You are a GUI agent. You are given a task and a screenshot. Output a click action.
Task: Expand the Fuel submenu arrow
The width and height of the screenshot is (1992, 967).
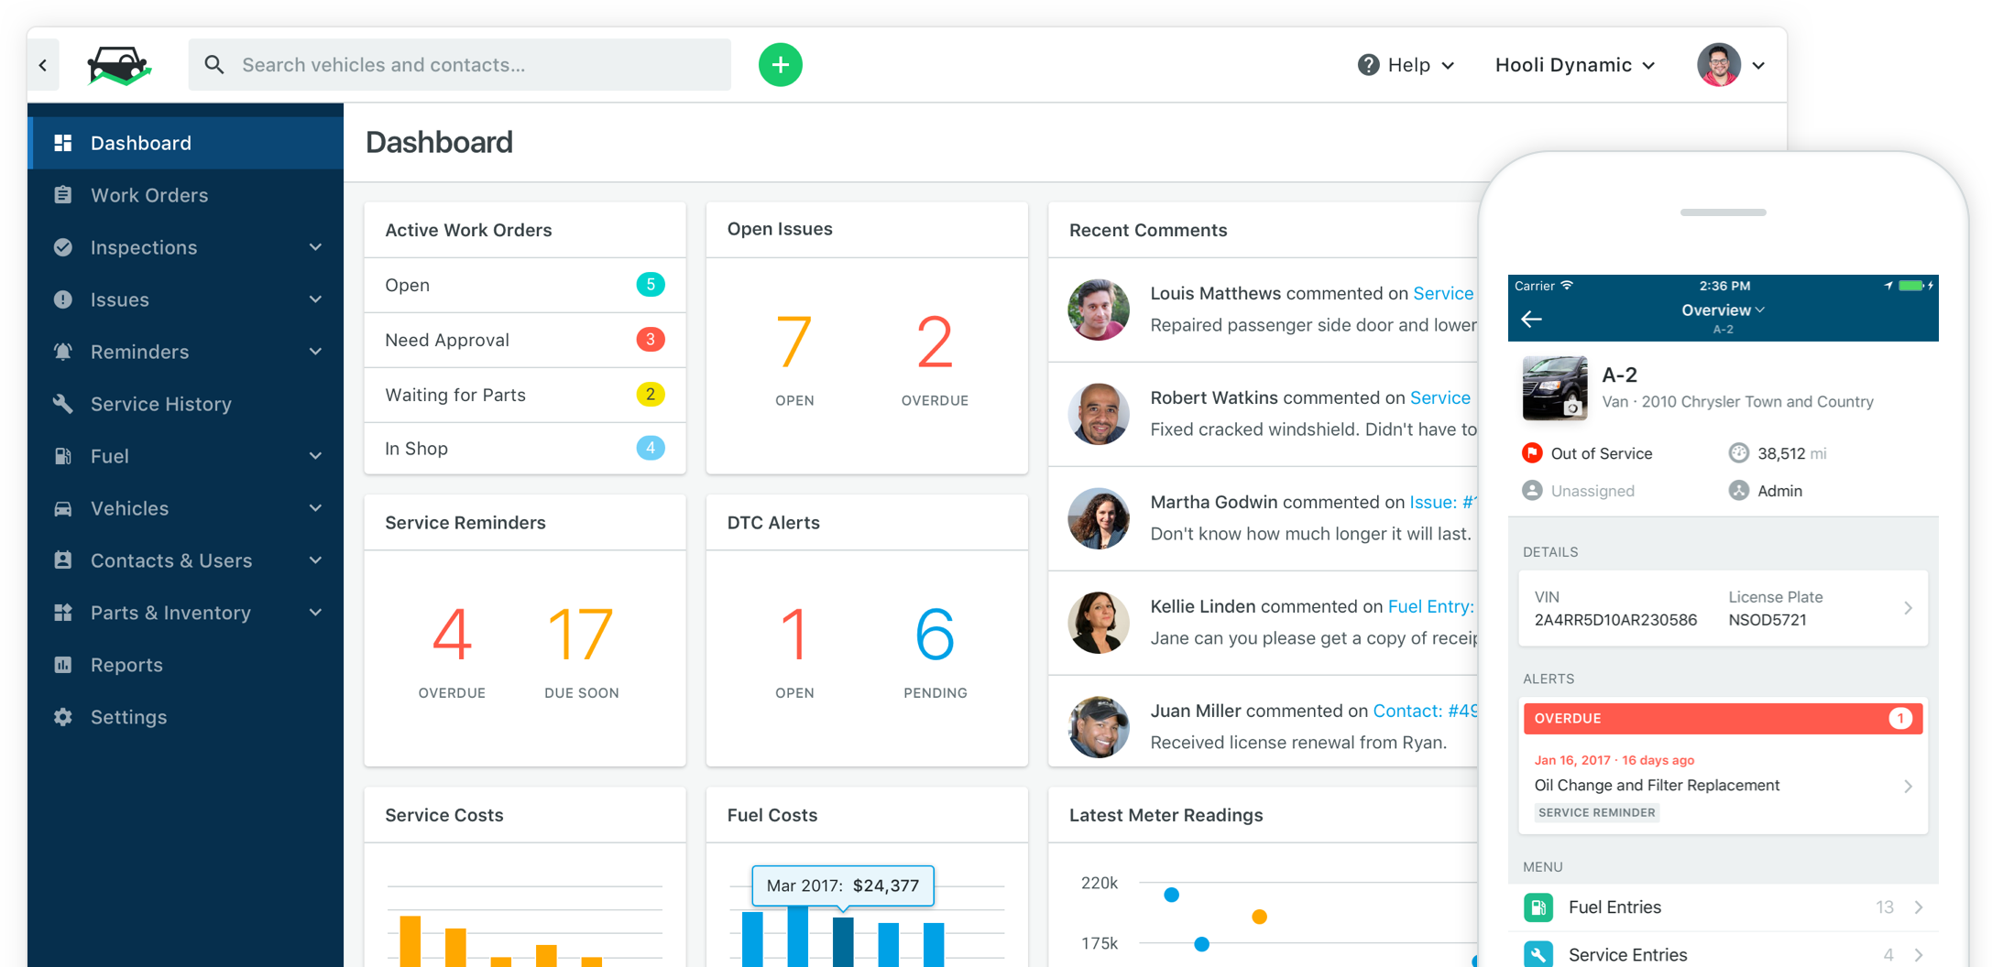click(316, 456)
